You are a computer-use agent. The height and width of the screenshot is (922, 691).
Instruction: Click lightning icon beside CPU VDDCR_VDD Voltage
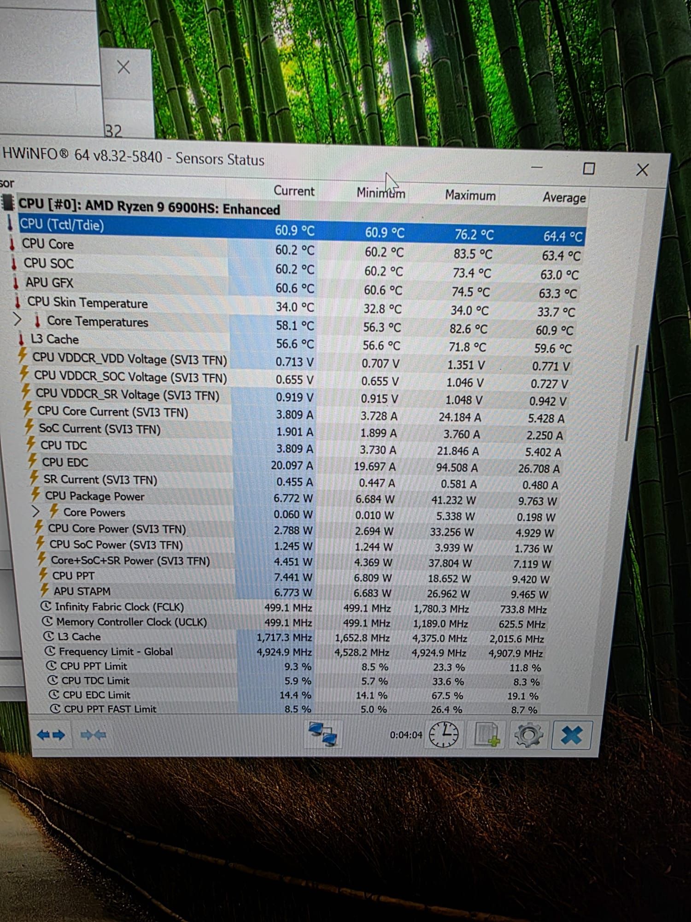pyautogui.click(x=23, y=356)
